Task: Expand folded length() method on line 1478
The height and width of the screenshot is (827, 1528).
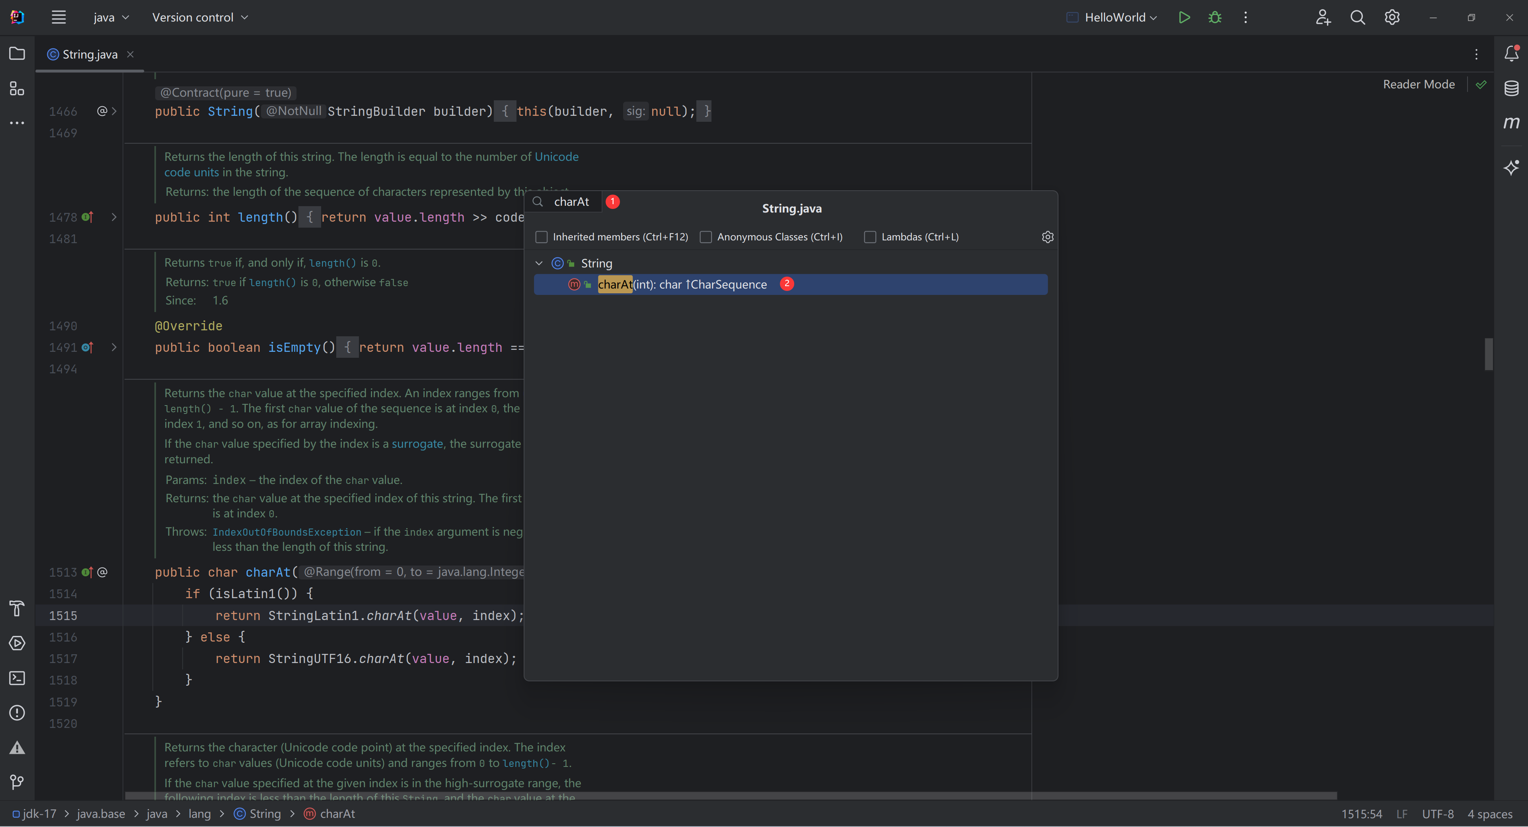Action: click(114, 217)
